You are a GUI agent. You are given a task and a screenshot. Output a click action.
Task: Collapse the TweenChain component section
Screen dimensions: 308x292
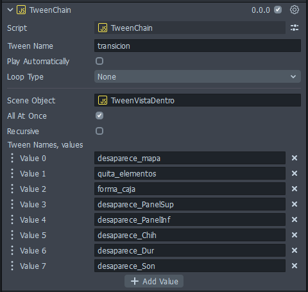coord(10,10)
